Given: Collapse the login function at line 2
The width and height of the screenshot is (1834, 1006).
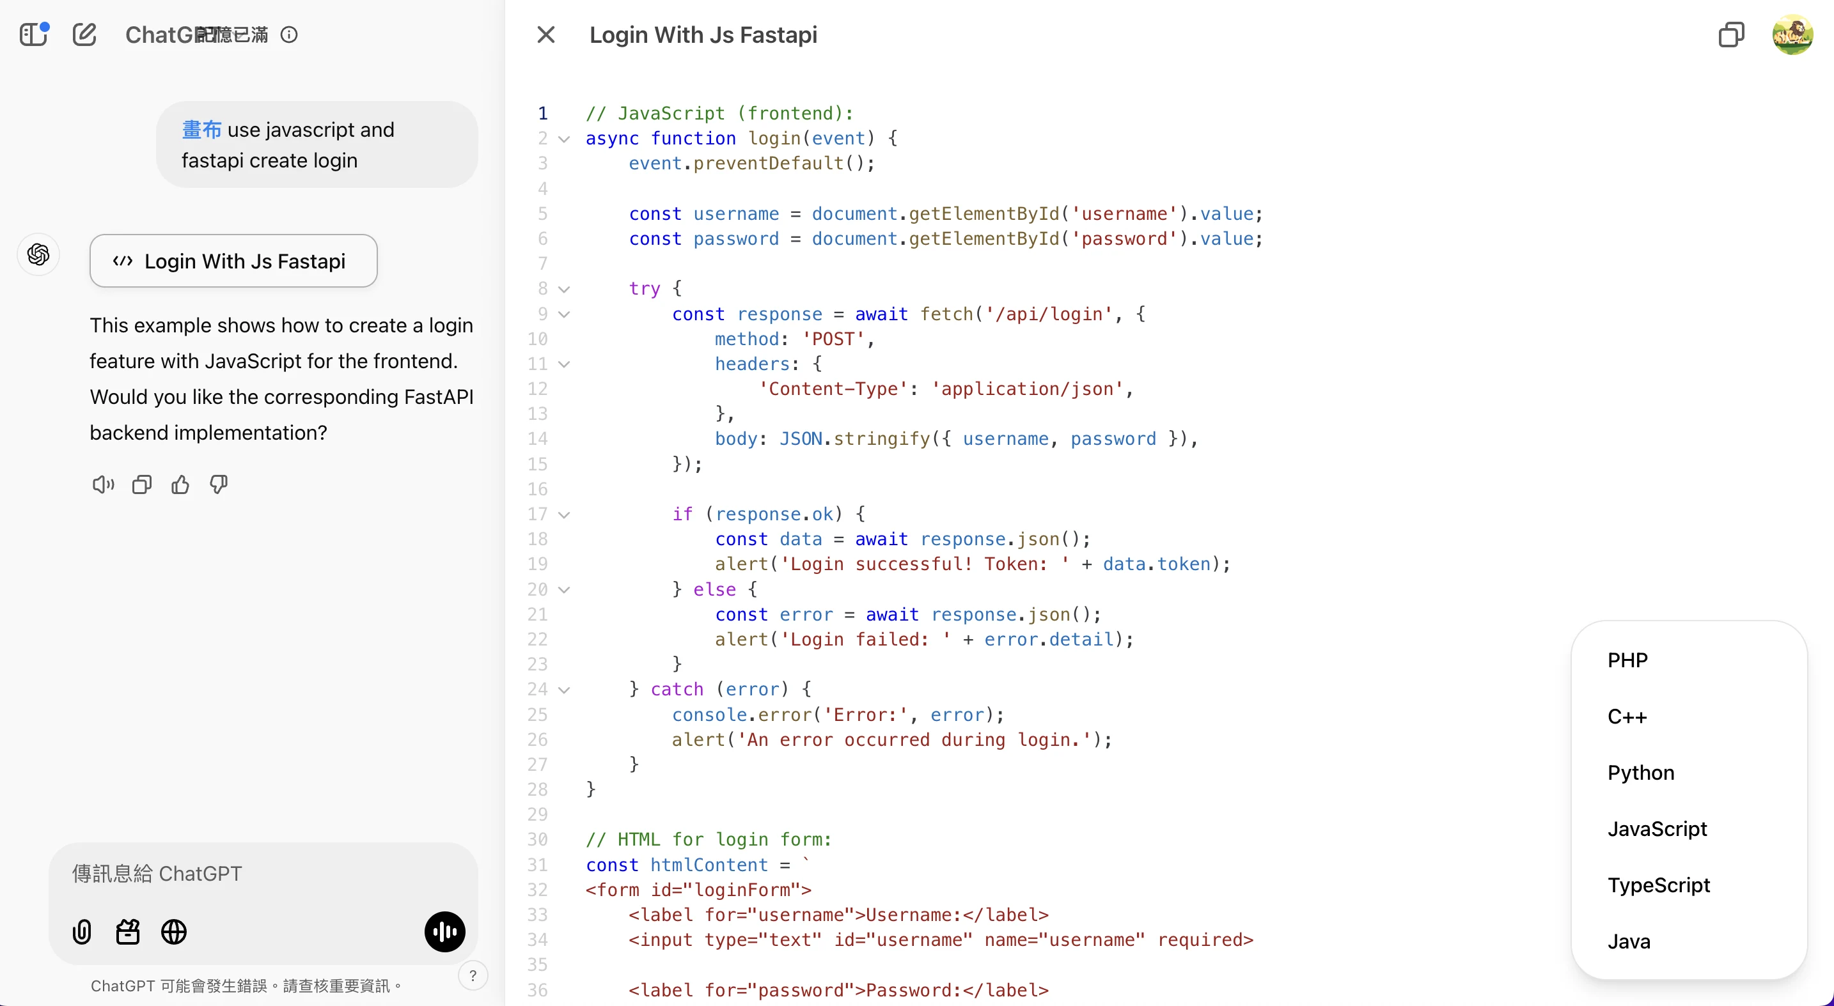Looking at the screenshot, I should tap(564, 139).
